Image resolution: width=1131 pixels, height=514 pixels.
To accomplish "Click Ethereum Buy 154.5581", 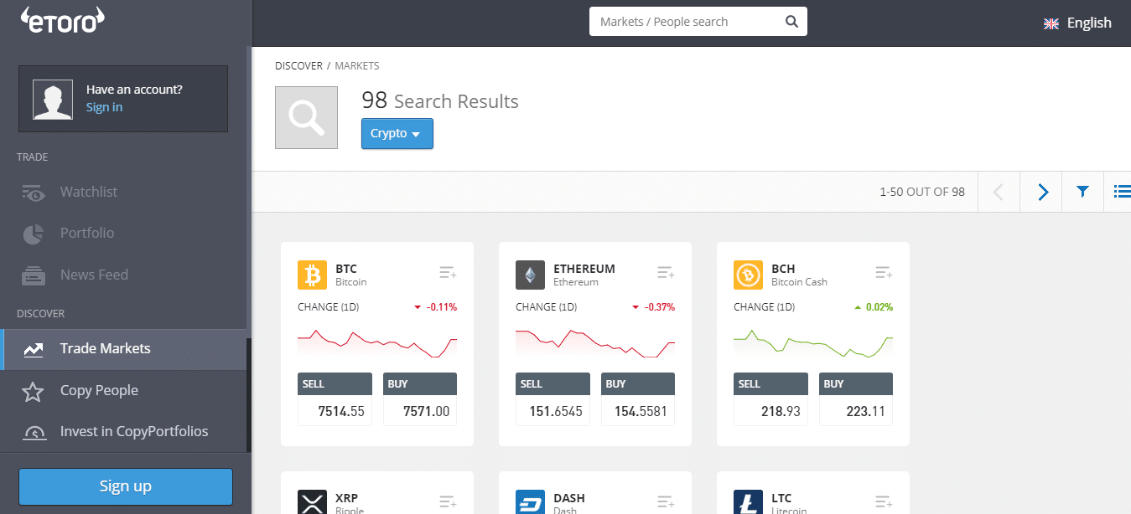I will tap(638, 400).
